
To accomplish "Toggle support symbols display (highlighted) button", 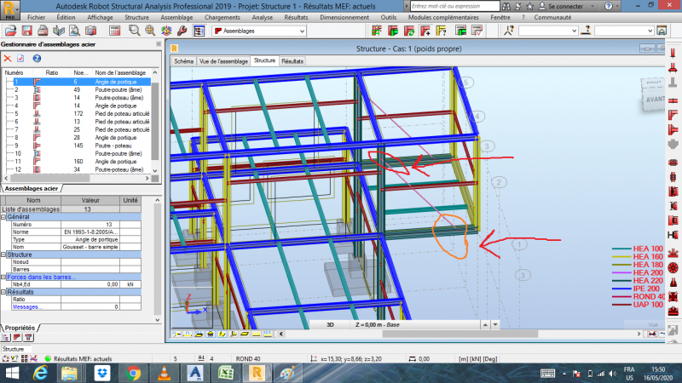I will pyautogui.click(x=211, y=334).
